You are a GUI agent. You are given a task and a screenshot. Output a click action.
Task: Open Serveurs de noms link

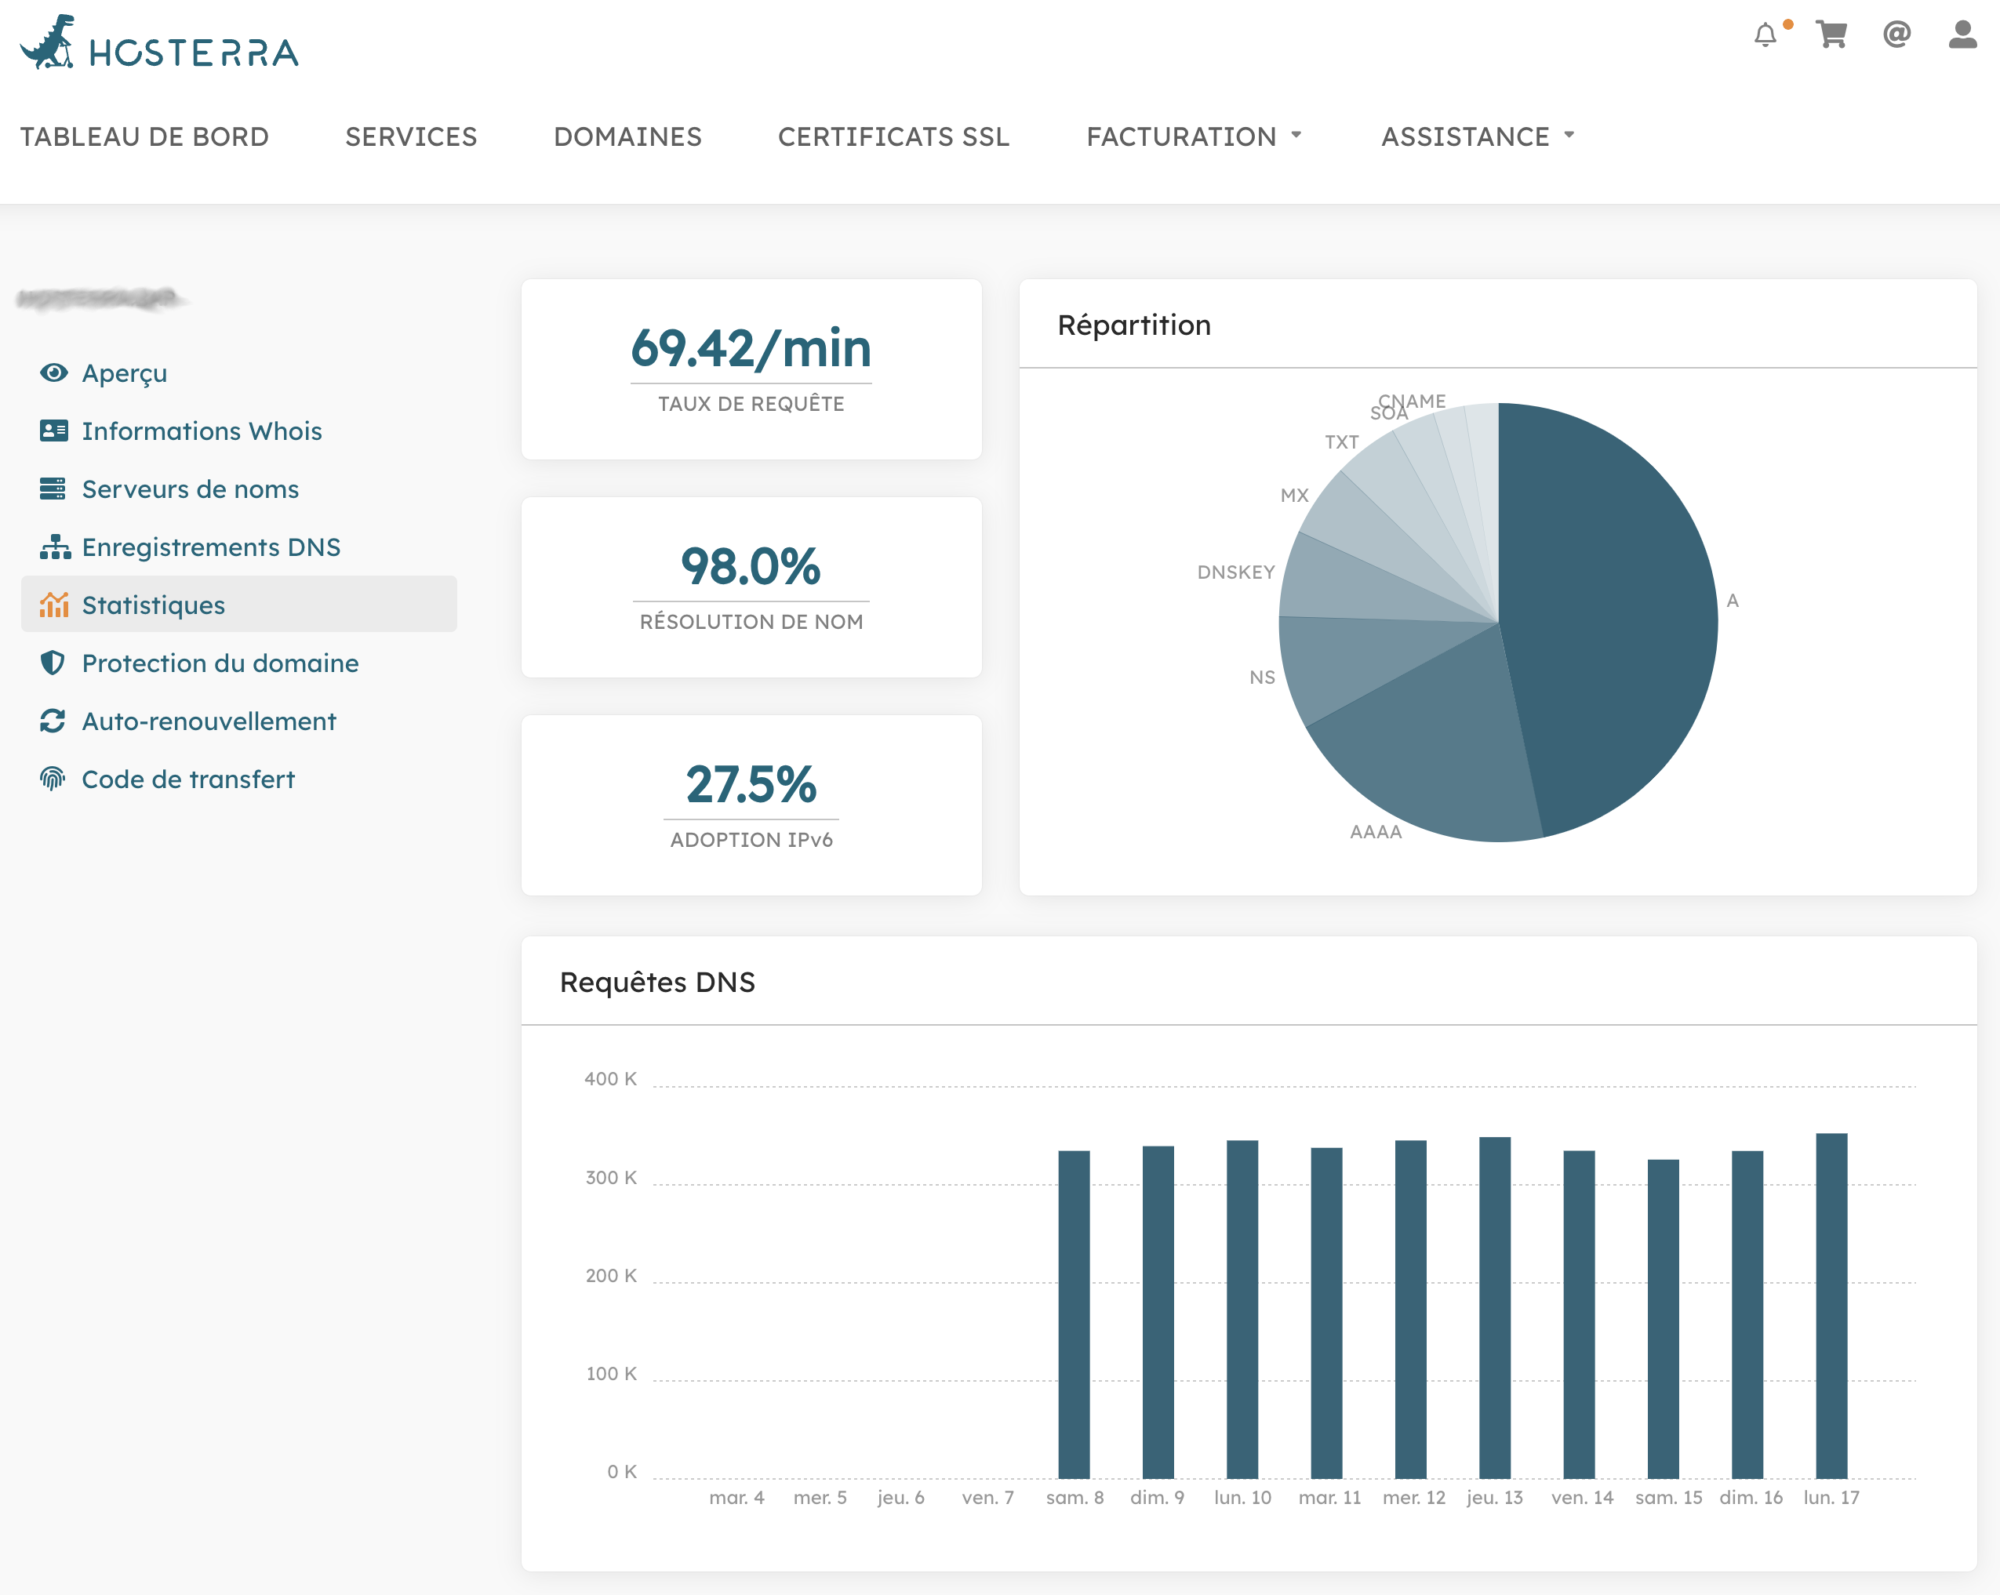click(x=190, y=489)
